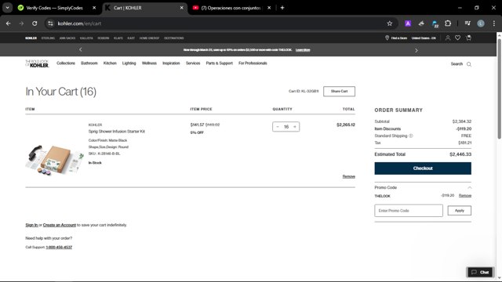This screenshot has width=502, height=282.
Task: Click the quantity value 16
Action: (x=286, y=127)
